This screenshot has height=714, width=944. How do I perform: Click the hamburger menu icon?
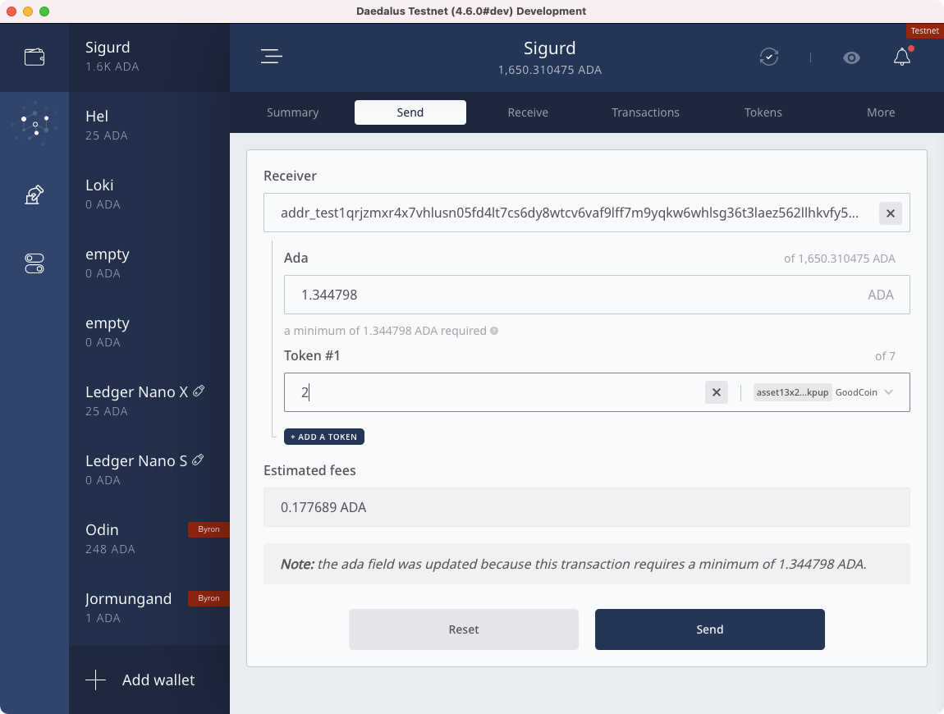[272, 57]
